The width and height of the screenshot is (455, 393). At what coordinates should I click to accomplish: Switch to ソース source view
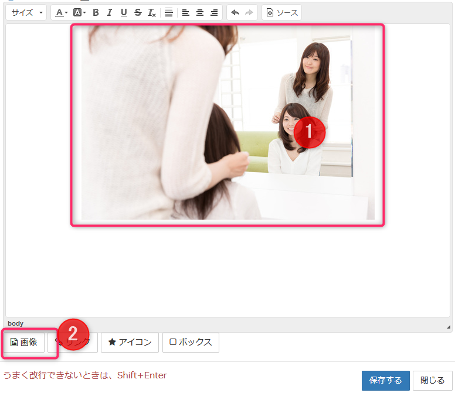point(282,12)
